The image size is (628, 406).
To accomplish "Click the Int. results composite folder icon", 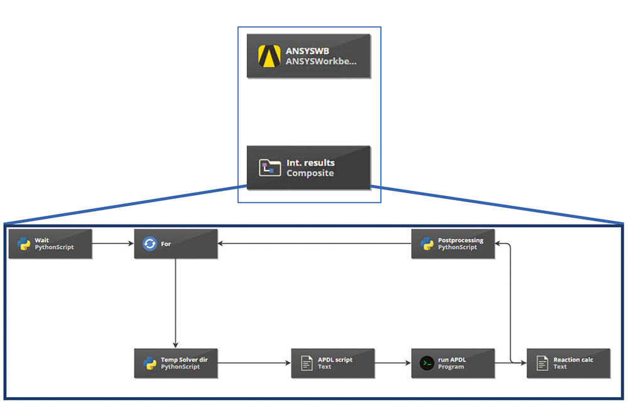I will pos(269,168).
